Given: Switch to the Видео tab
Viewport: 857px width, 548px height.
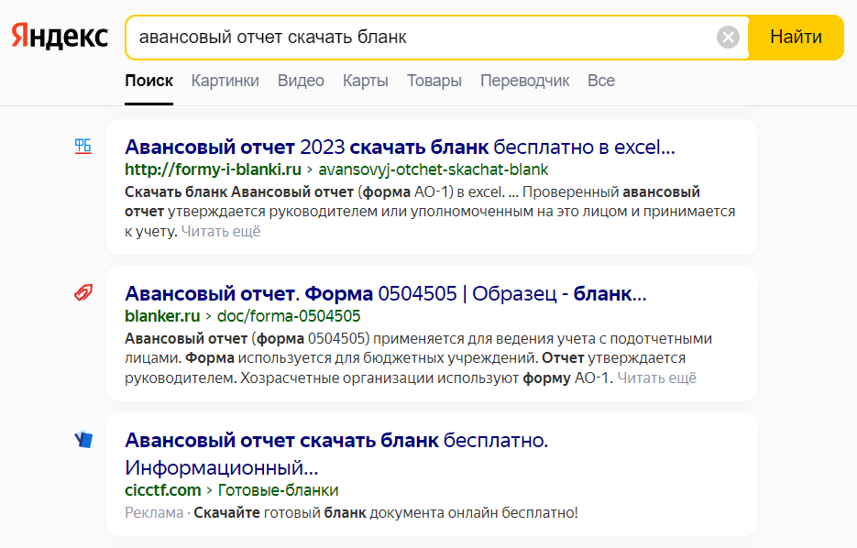Looking at the screenshot, I should click(301, 81).
